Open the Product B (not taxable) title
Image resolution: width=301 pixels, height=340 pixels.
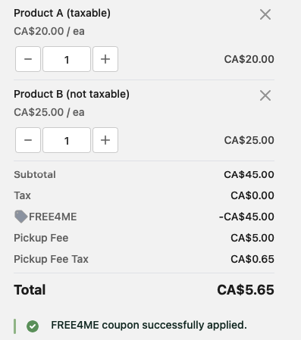[x=71, y=94]
